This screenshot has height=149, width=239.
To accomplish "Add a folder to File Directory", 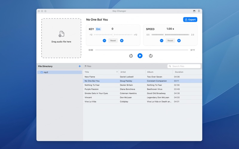I will pyautogui.click(x=79, y=66).
